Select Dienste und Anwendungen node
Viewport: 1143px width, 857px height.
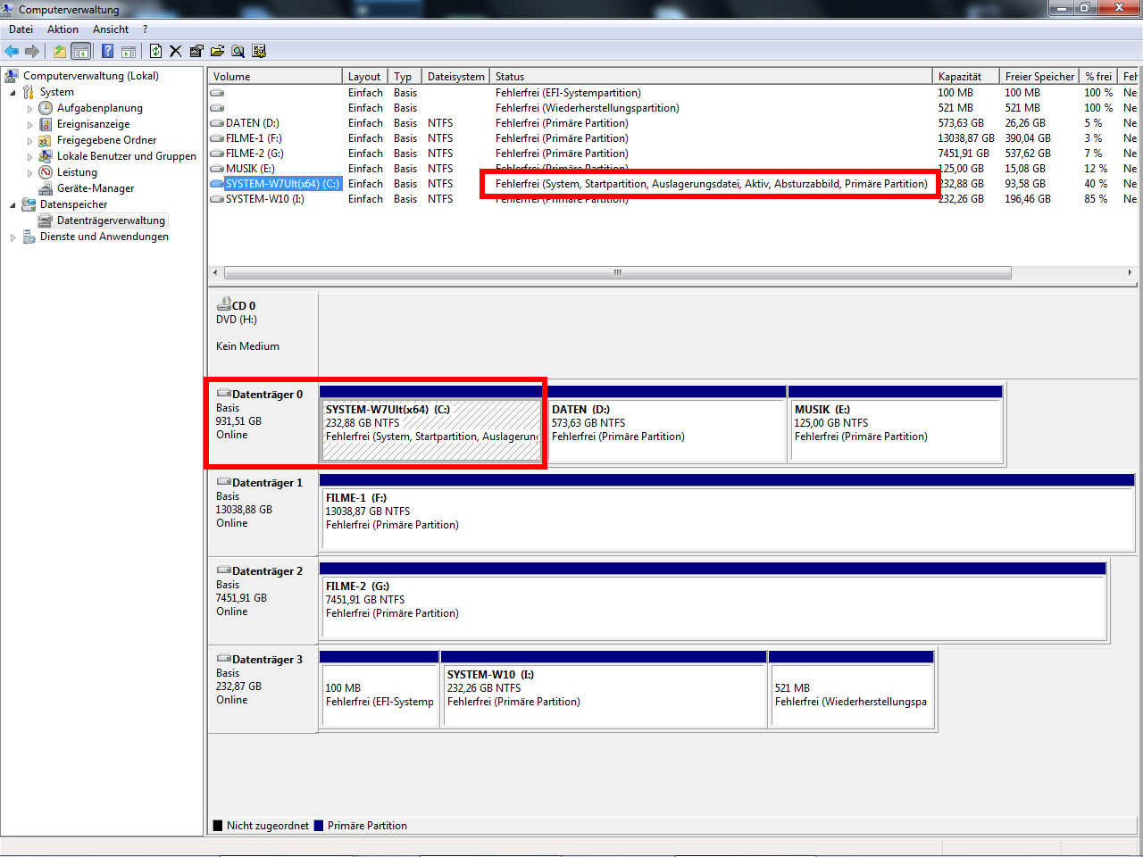pyautogui.click(x=104, y=237)
